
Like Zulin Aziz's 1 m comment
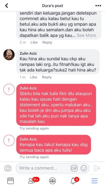[x=33, y=77]
